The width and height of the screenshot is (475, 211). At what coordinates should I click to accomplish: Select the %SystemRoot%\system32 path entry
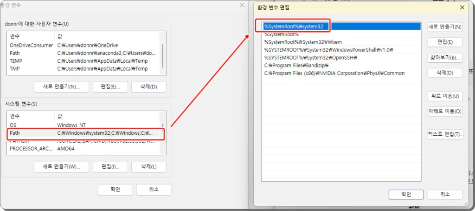click(293, 26)
